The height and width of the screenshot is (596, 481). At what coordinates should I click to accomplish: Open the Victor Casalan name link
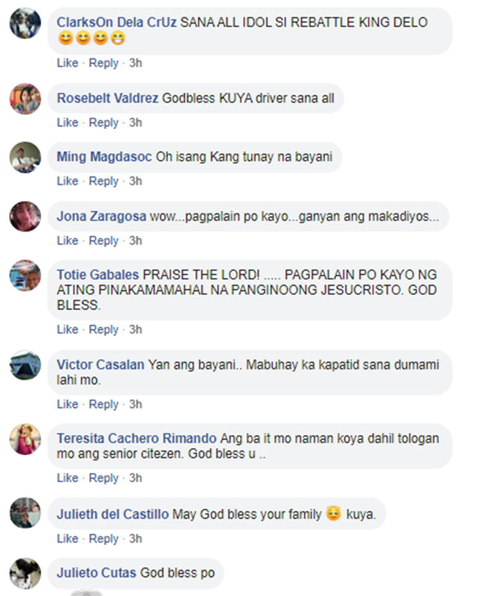pyautogui.click(x=101, y=365)
